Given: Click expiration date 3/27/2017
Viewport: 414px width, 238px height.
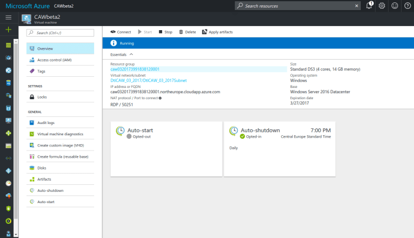Looking at the screenshot, I should click(299, 103).
